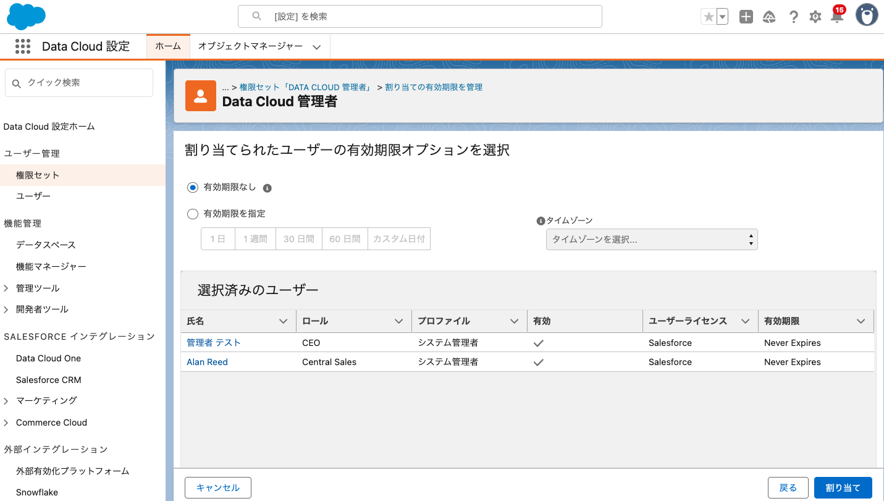The image size is (884, 501).
Task: Open the global actions plus icon
Action: 746,17
